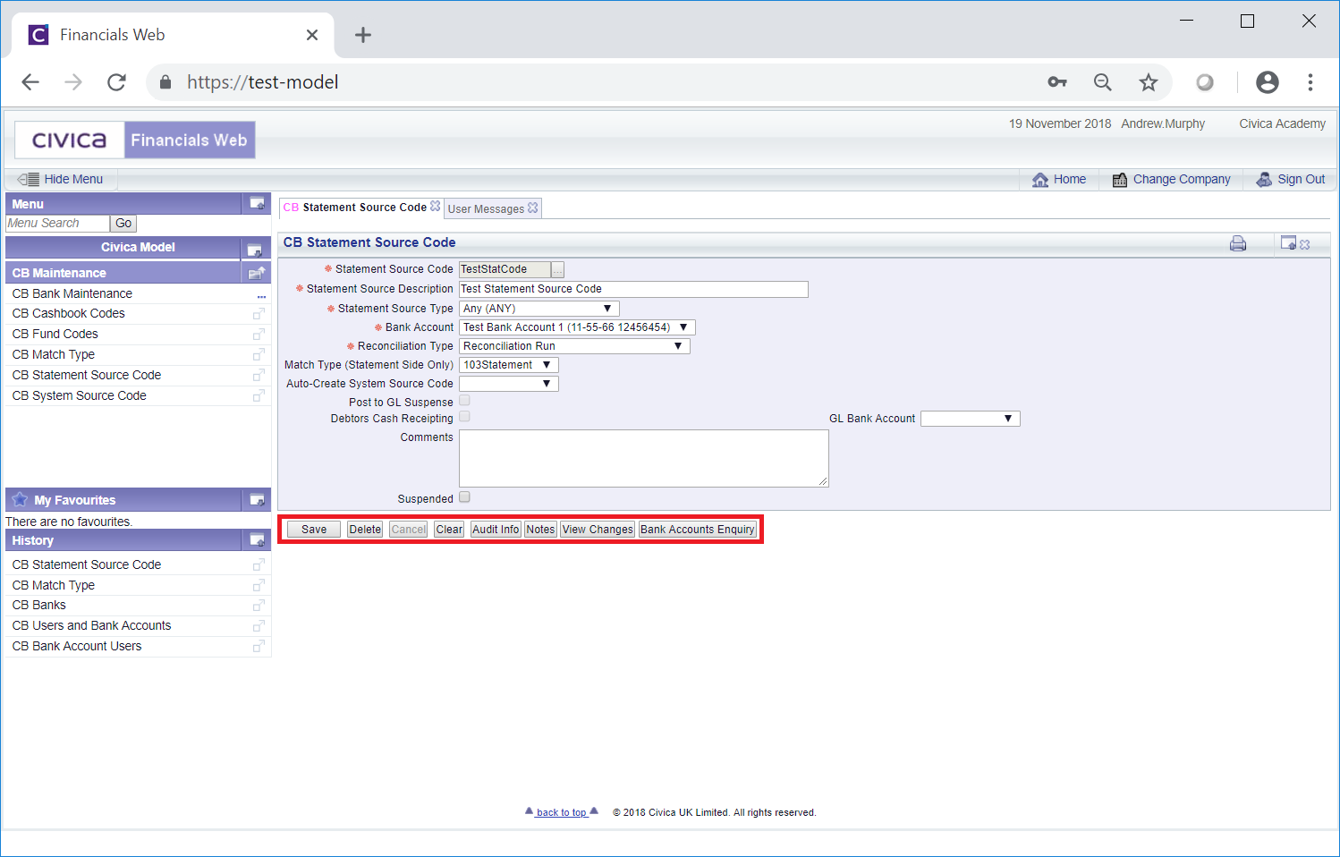Open CB System Source Code new-window icon
1340x857 pixels.
point(259,396)
